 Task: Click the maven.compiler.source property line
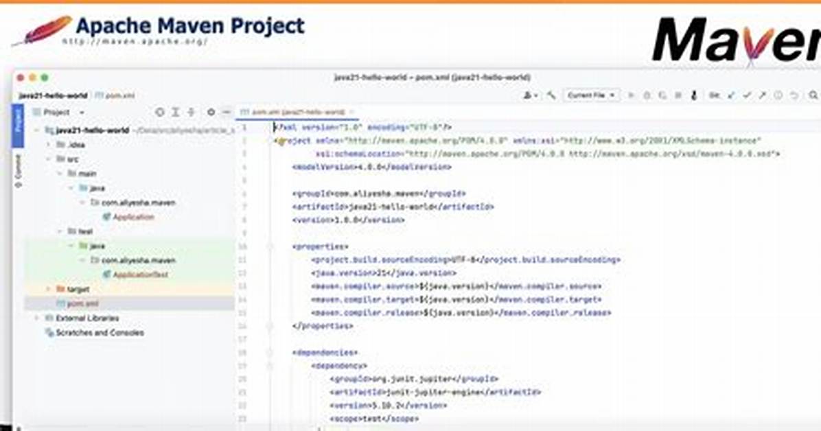456,286
